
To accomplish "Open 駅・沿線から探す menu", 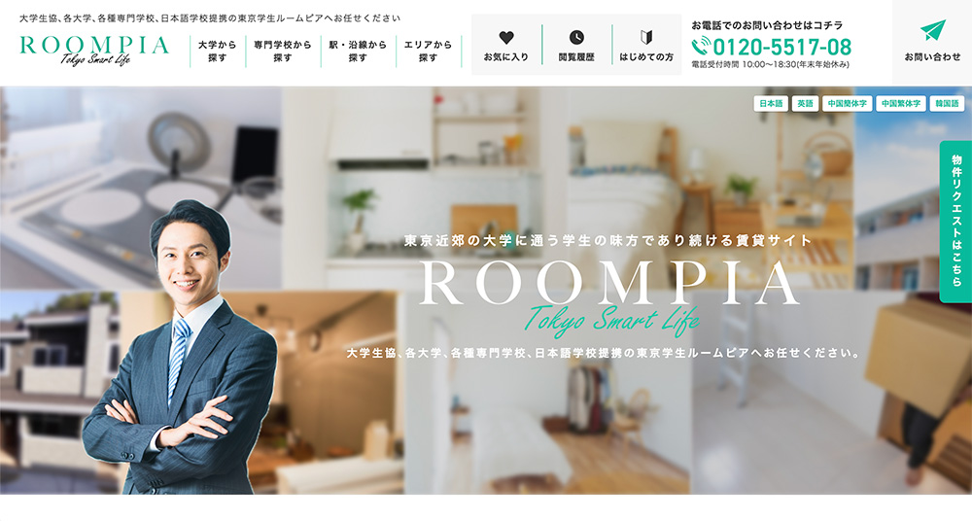I will 358,51.
